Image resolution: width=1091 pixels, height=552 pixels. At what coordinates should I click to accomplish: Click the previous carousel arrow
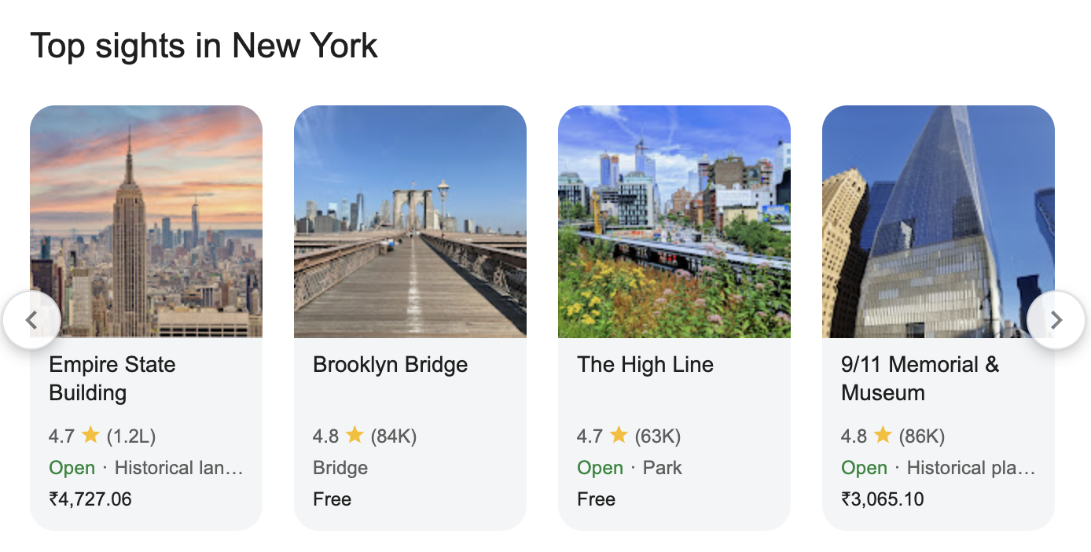31,320
